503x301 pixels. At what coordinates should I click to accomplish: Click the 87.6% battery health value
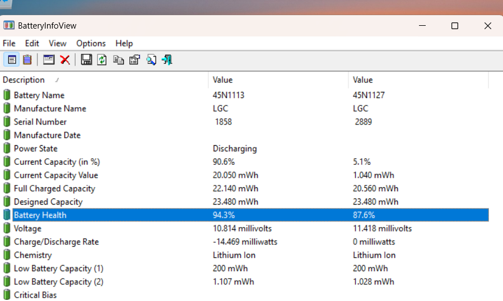[364, 215]
